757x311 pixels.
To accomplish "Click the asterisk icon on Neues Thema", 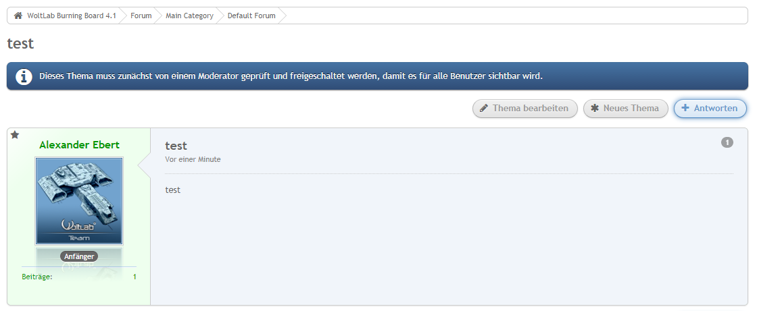I will pos(595,108).
